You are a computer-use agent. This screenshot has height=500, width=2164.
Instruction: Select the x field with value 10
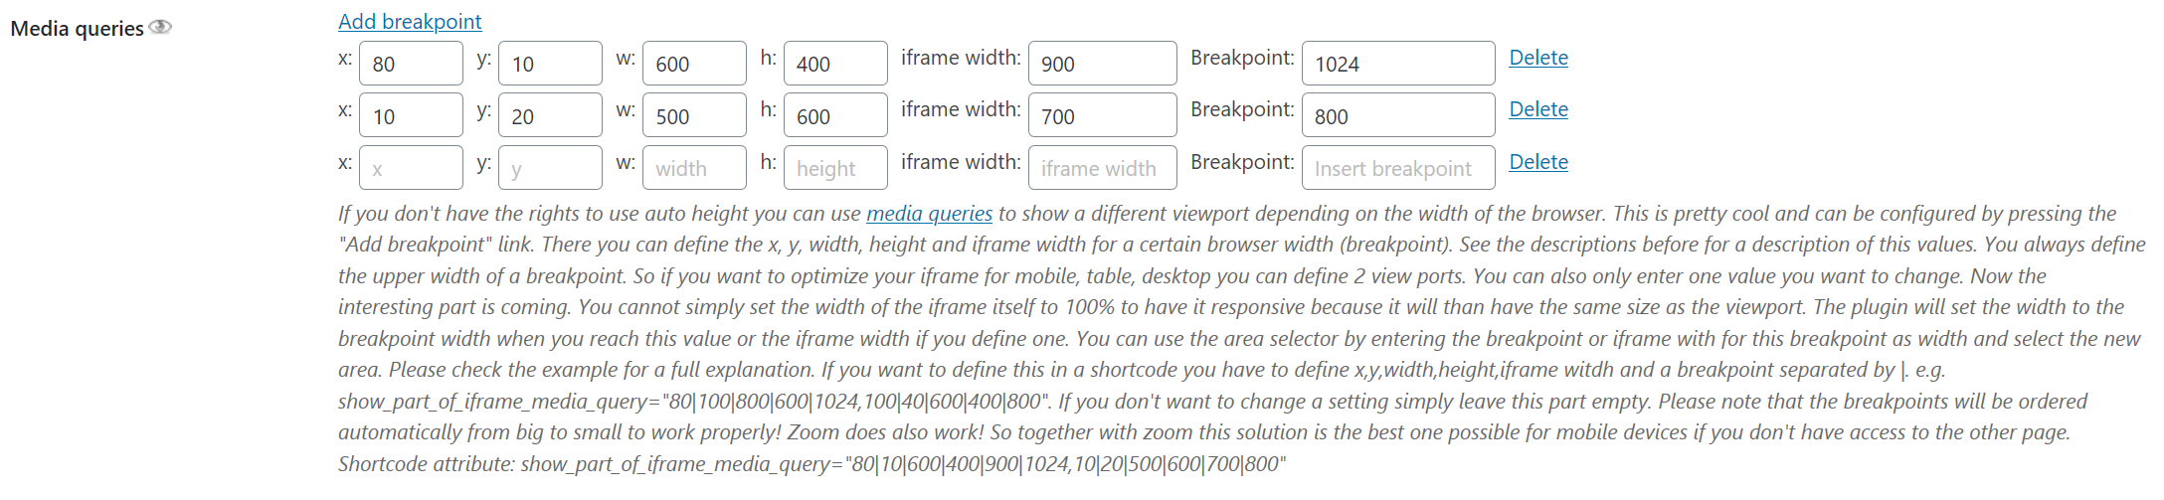[411, 114]
